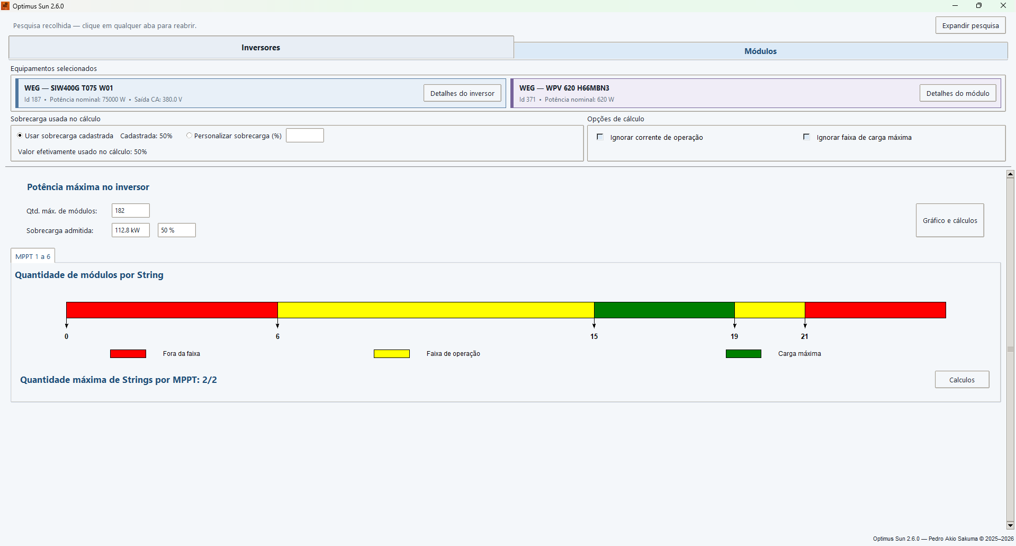Minimize the Optimus Sun window
The height and width of the screenshot is (546, 1016).
point(955,6)
